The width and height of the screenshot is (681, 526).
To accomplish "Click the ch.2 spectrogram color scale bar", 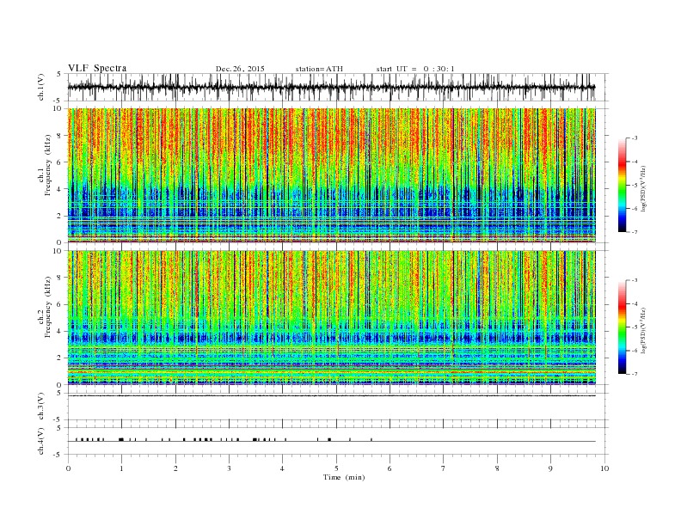I will tap(623, 327).
